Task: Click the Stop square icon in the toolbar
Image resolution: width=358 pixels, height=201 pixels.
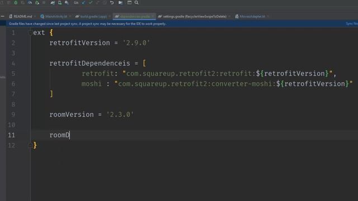Action: pos(44,2)
